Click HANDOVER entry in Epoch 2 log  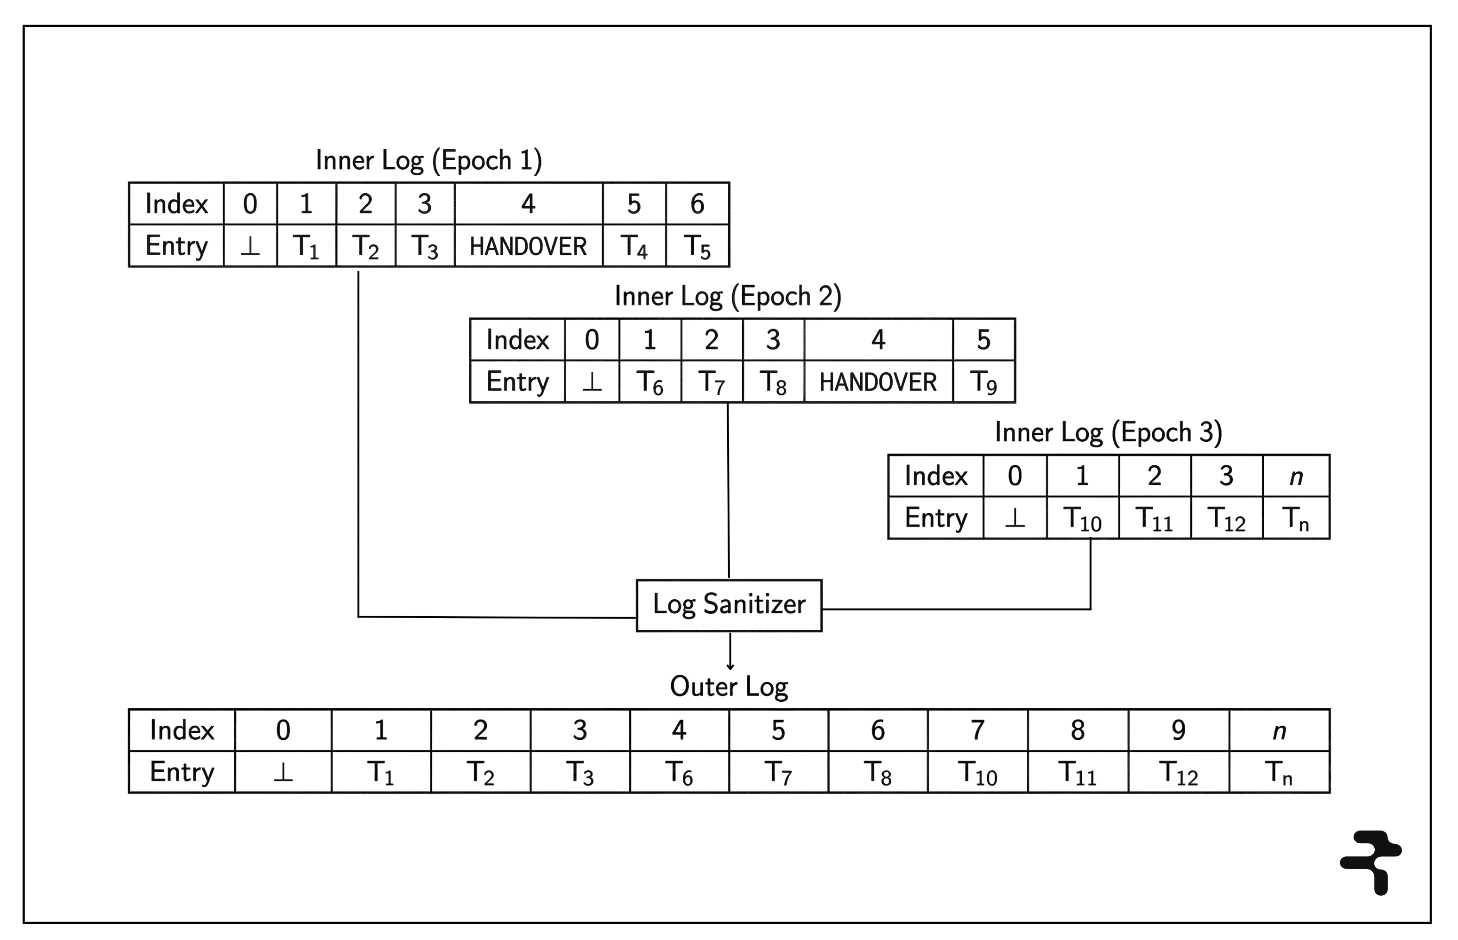(x=878, y=383)
